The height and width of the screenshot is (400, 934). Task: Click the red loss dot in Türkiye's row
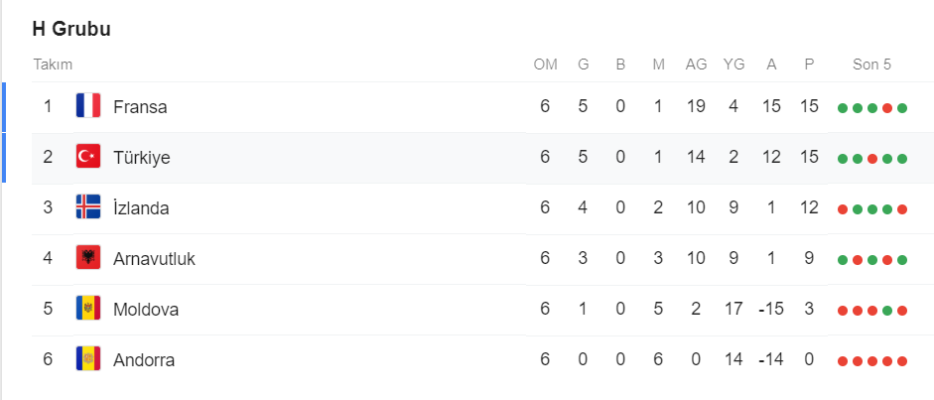point(872,158)
